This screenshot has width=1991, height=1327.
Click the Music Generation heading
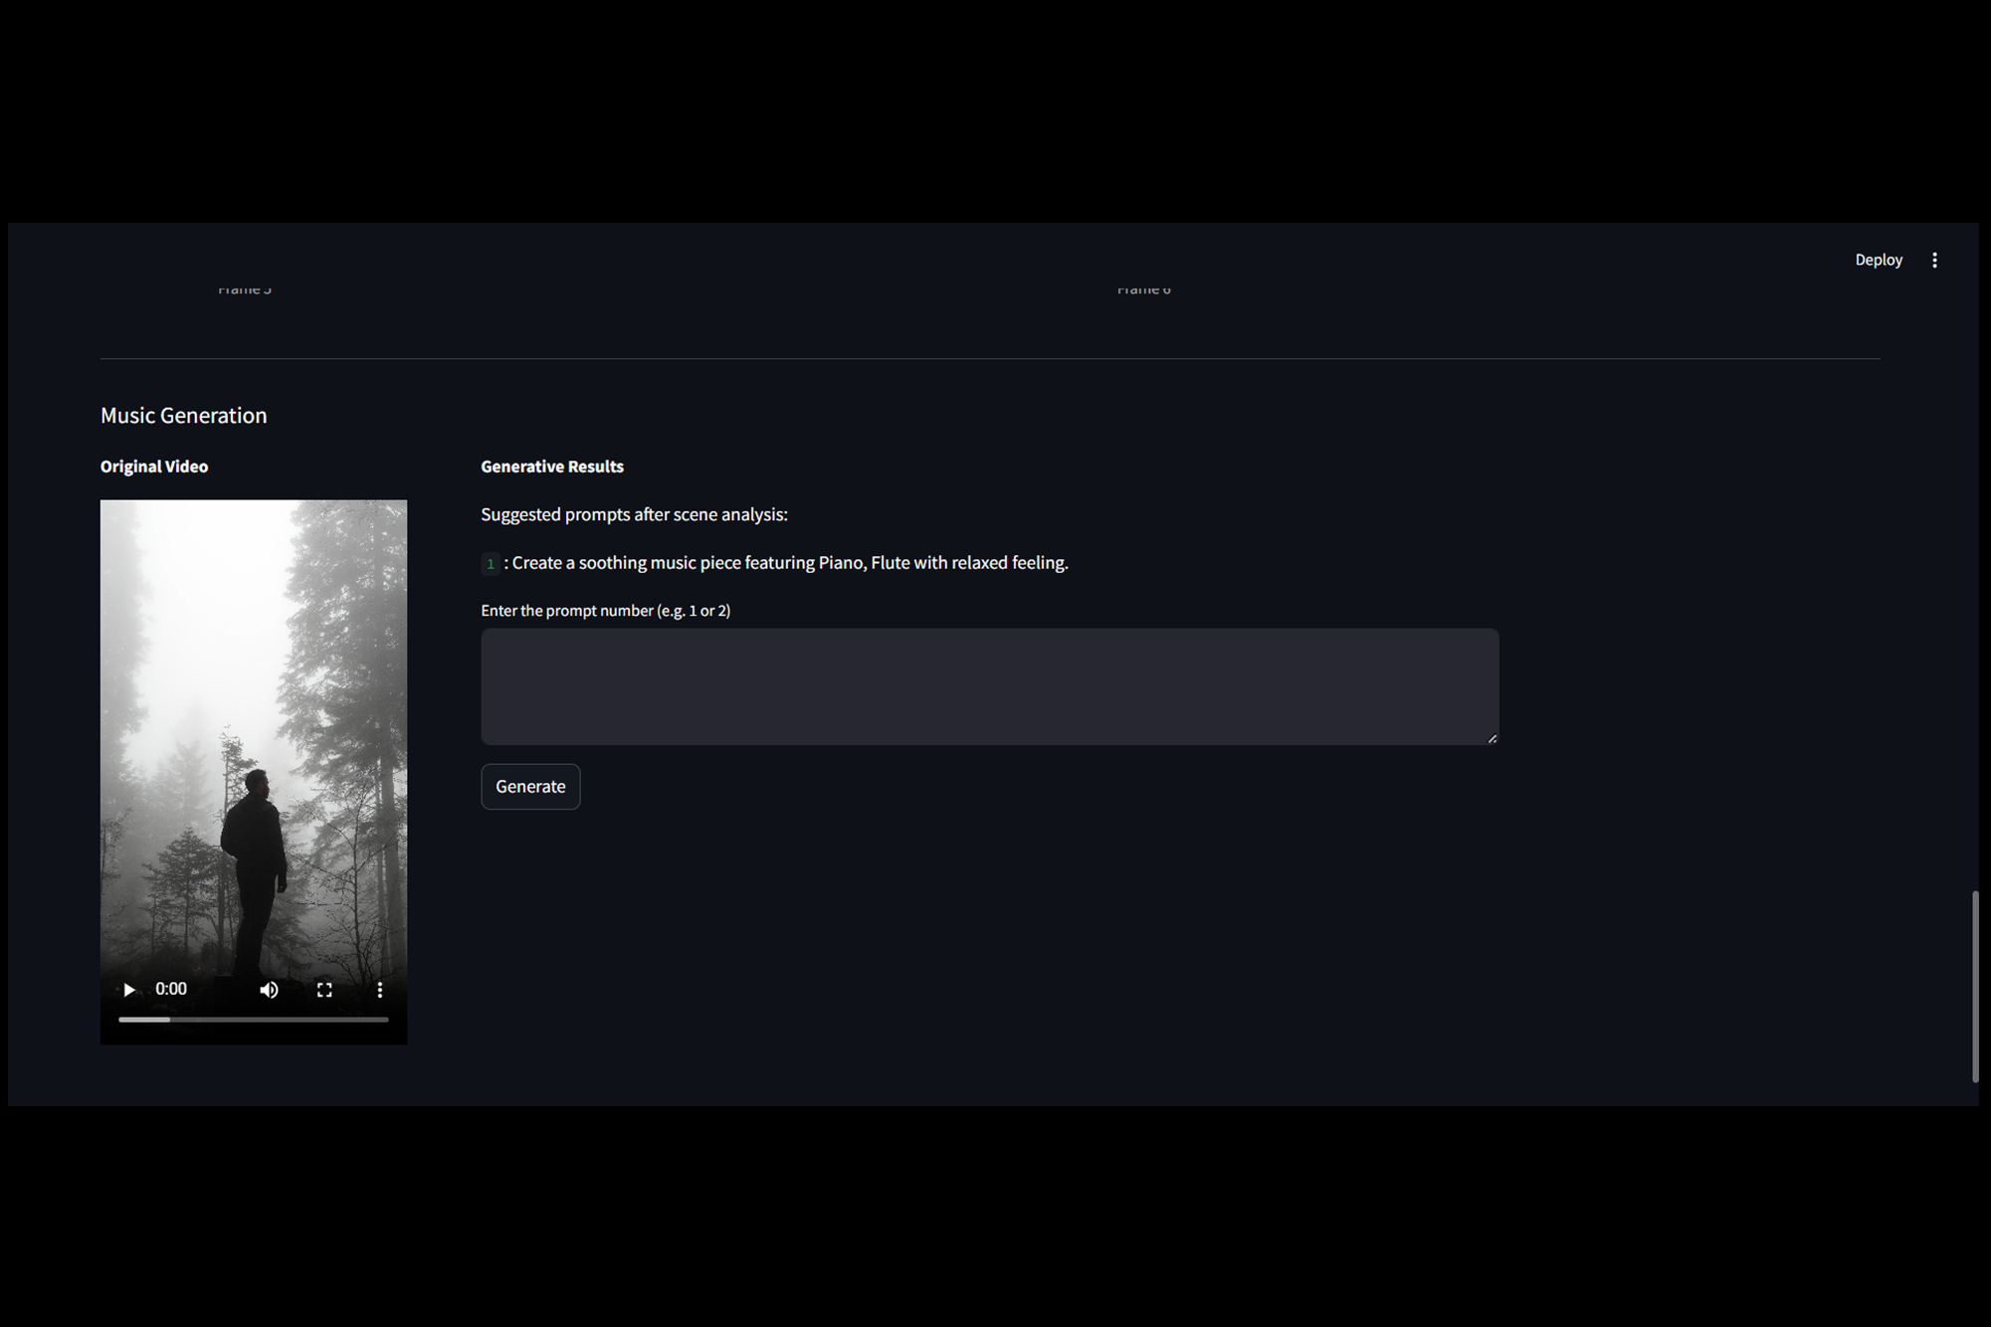[x=183, y=415]
